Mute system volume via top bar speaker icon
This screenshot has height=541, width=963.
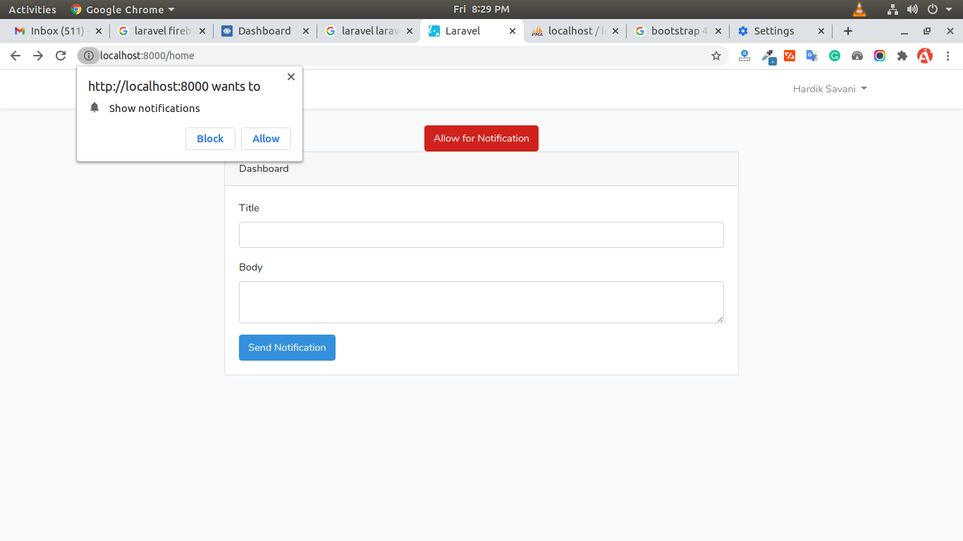[x=912, y=9]
